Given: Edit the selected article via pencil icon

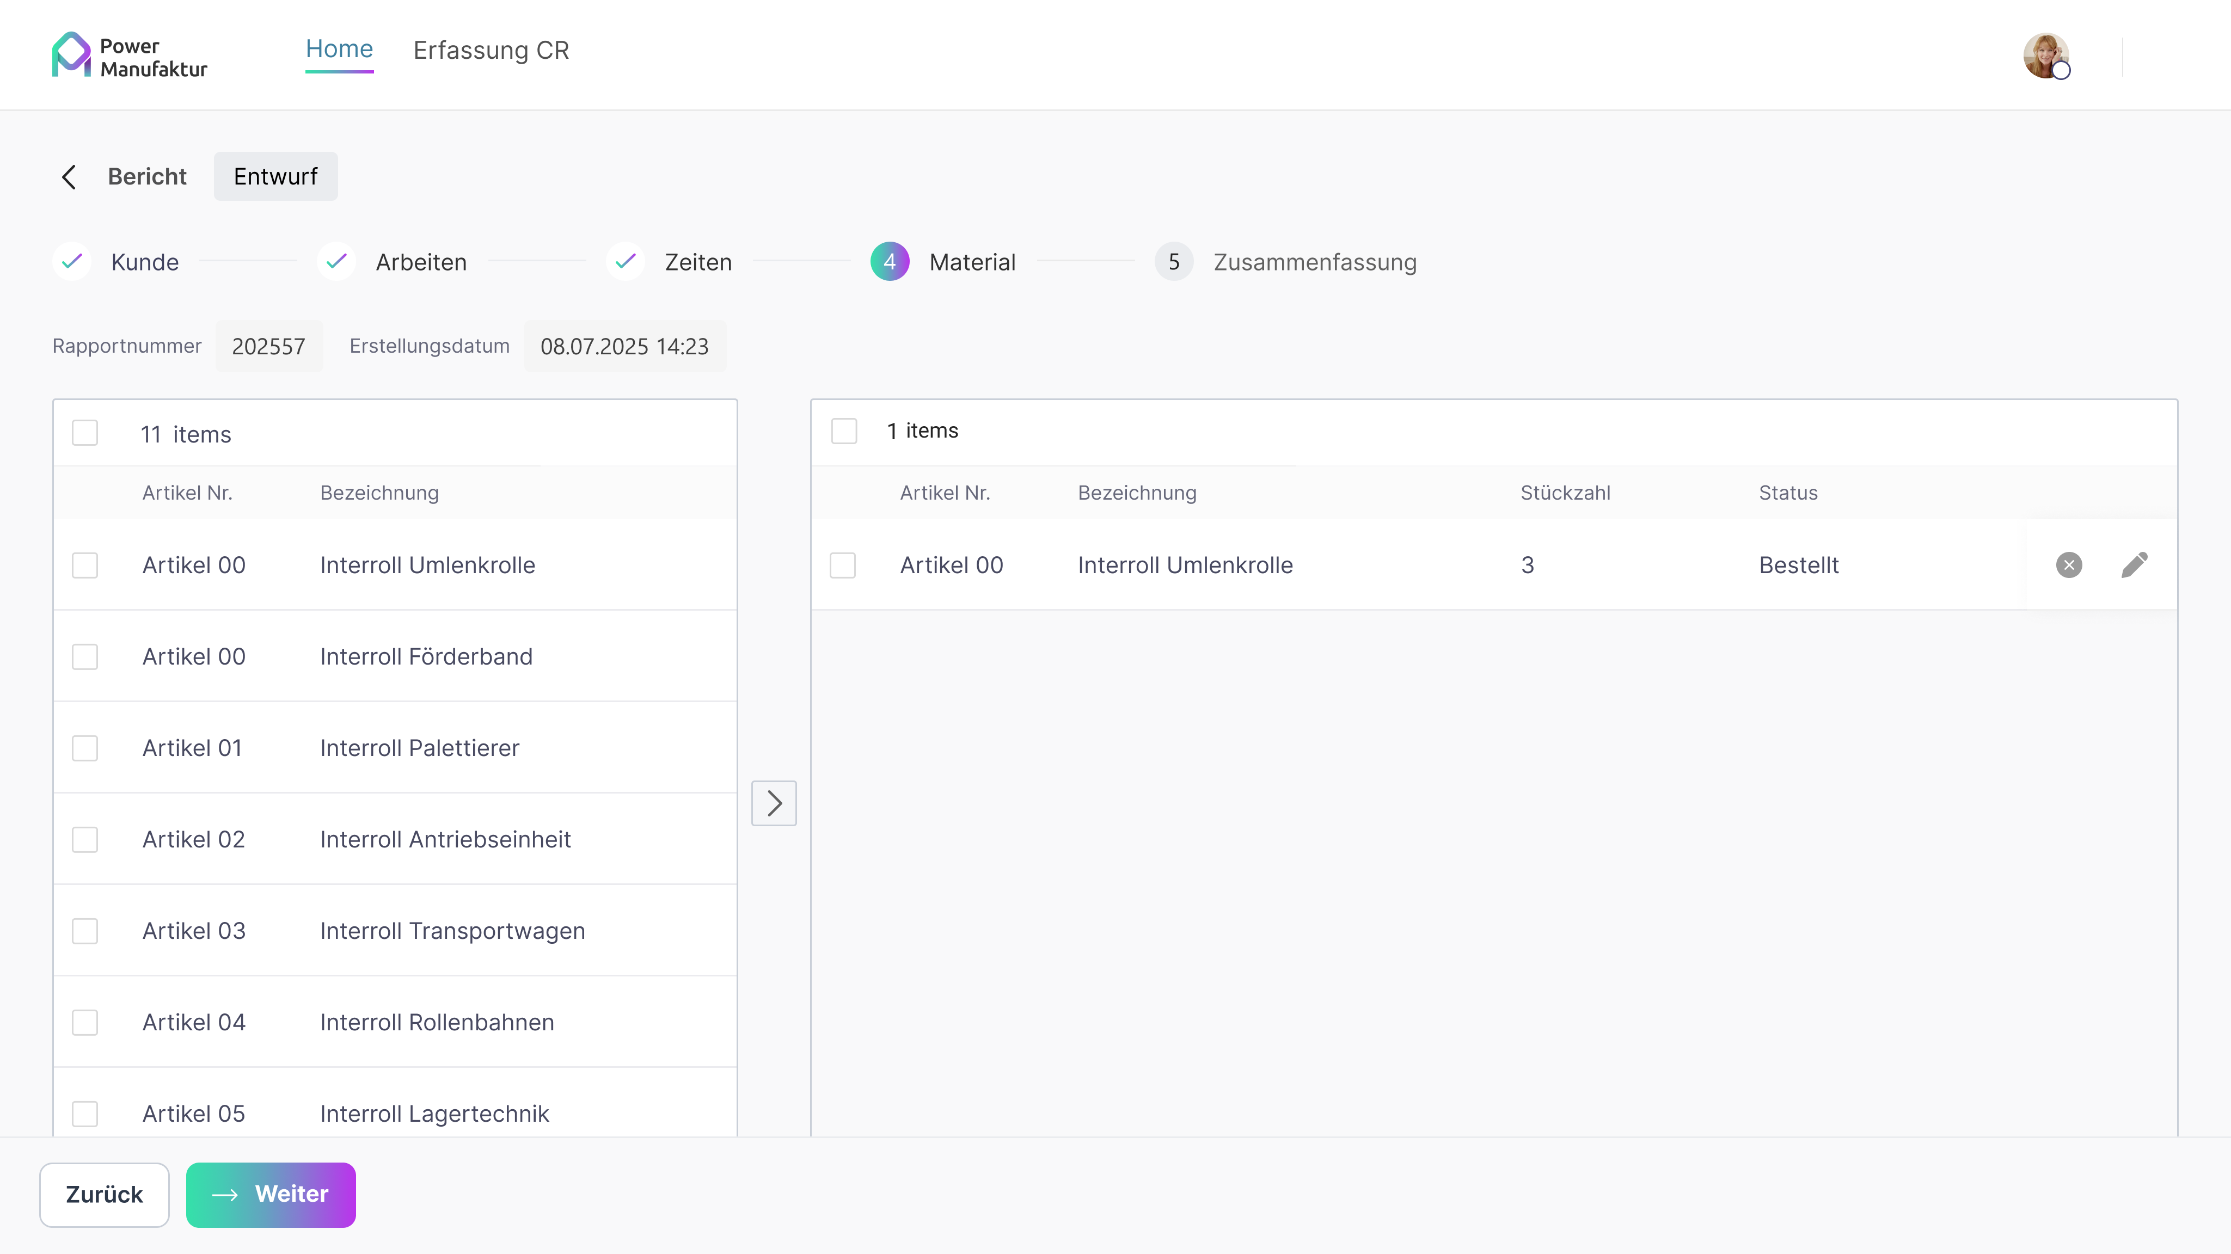Looking at the screenshot, I should [2134, 565].
